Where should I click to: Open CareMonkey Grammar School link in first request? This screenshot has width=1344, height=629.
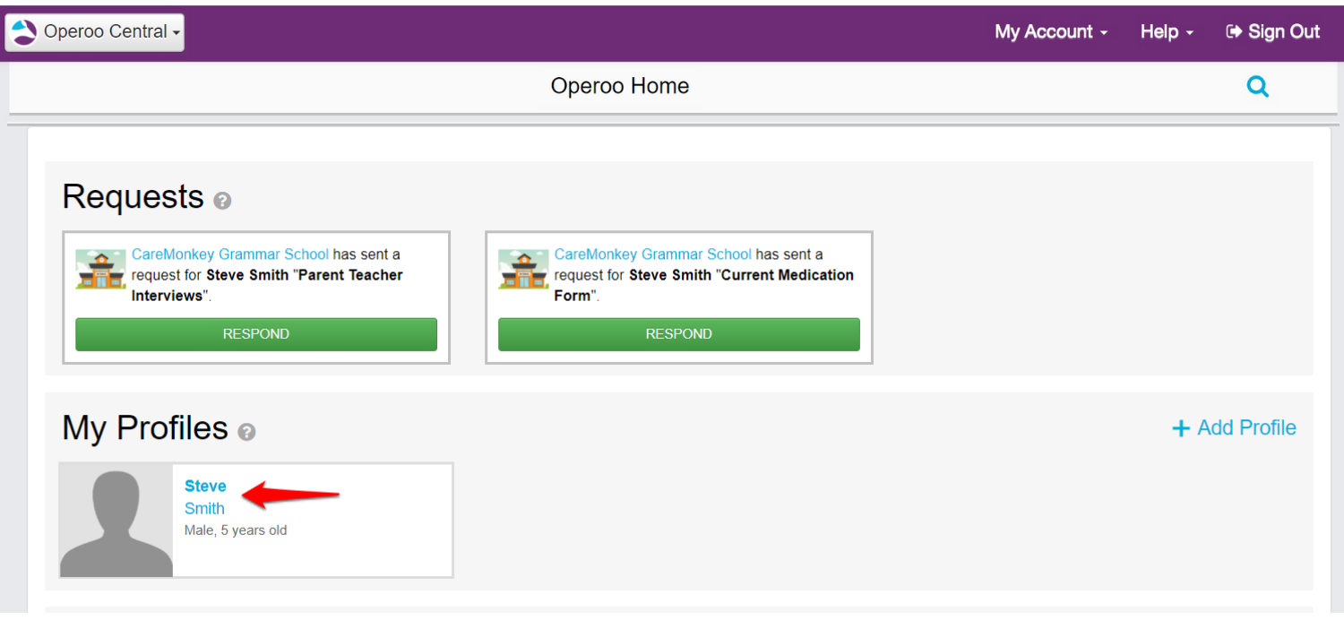[x=230, y=254]
